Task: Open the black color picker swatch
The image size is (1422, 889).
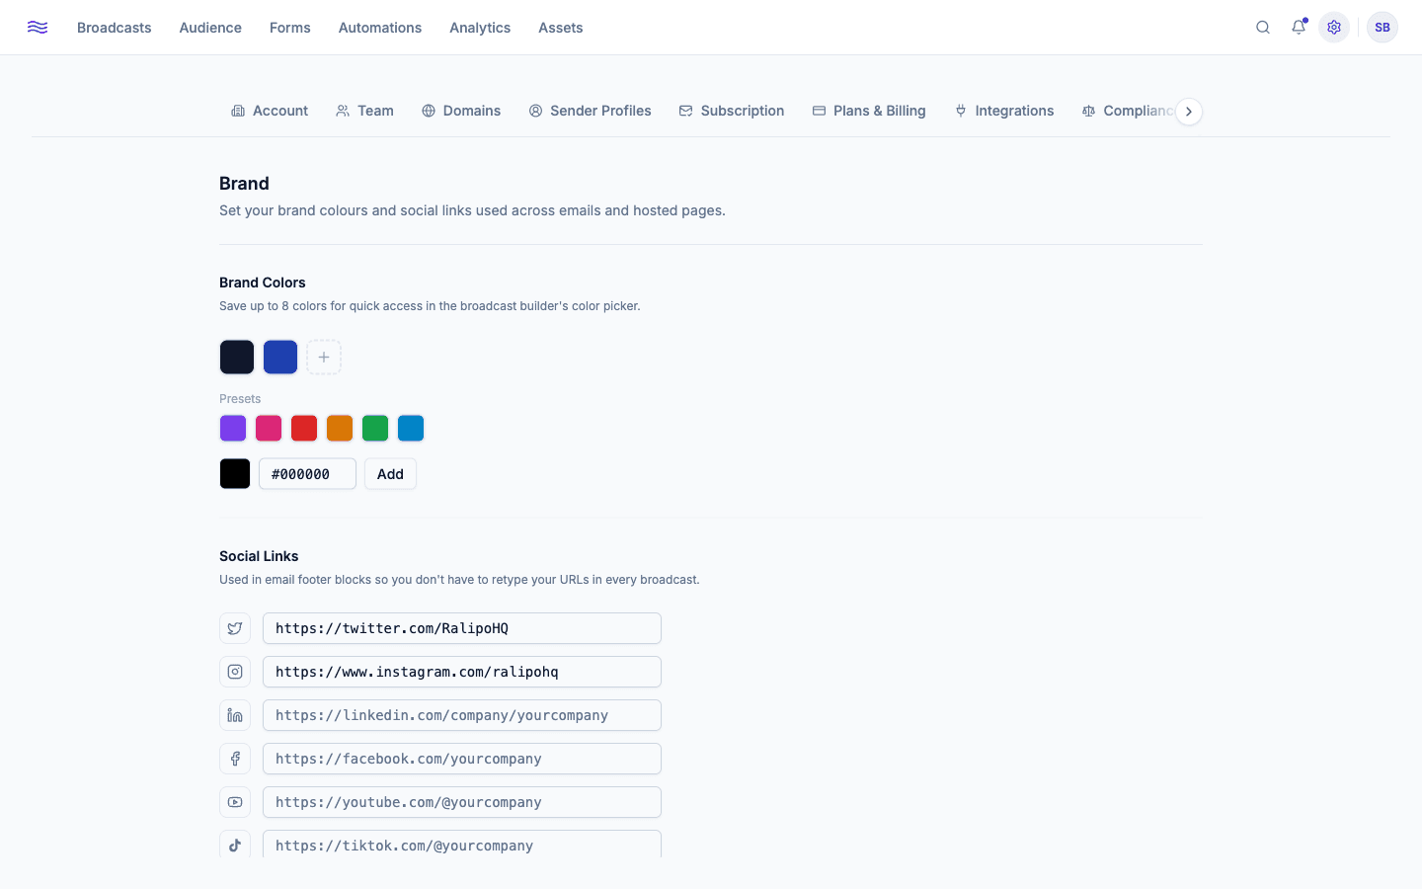Action: tap(235, 474)
